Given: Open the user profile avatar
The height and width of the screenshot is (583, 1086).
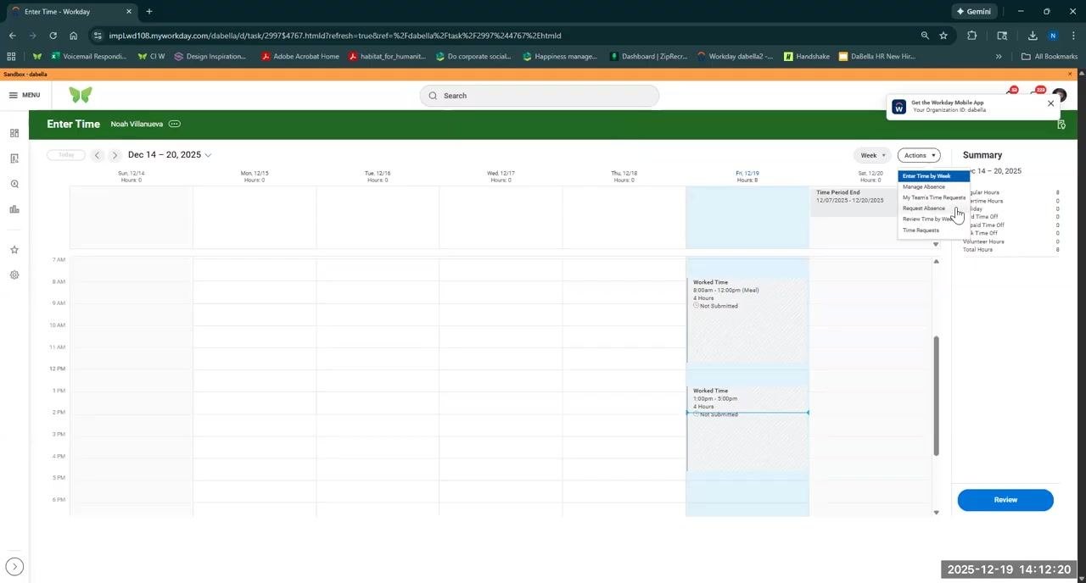Looking at the screenshot, I should pyautogui.click(x=1059, y=95).
